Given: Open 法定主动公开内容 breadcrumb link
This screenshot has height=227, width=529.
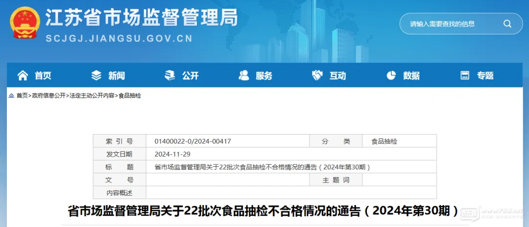Looking at the screenshot, I should (92, 96).
